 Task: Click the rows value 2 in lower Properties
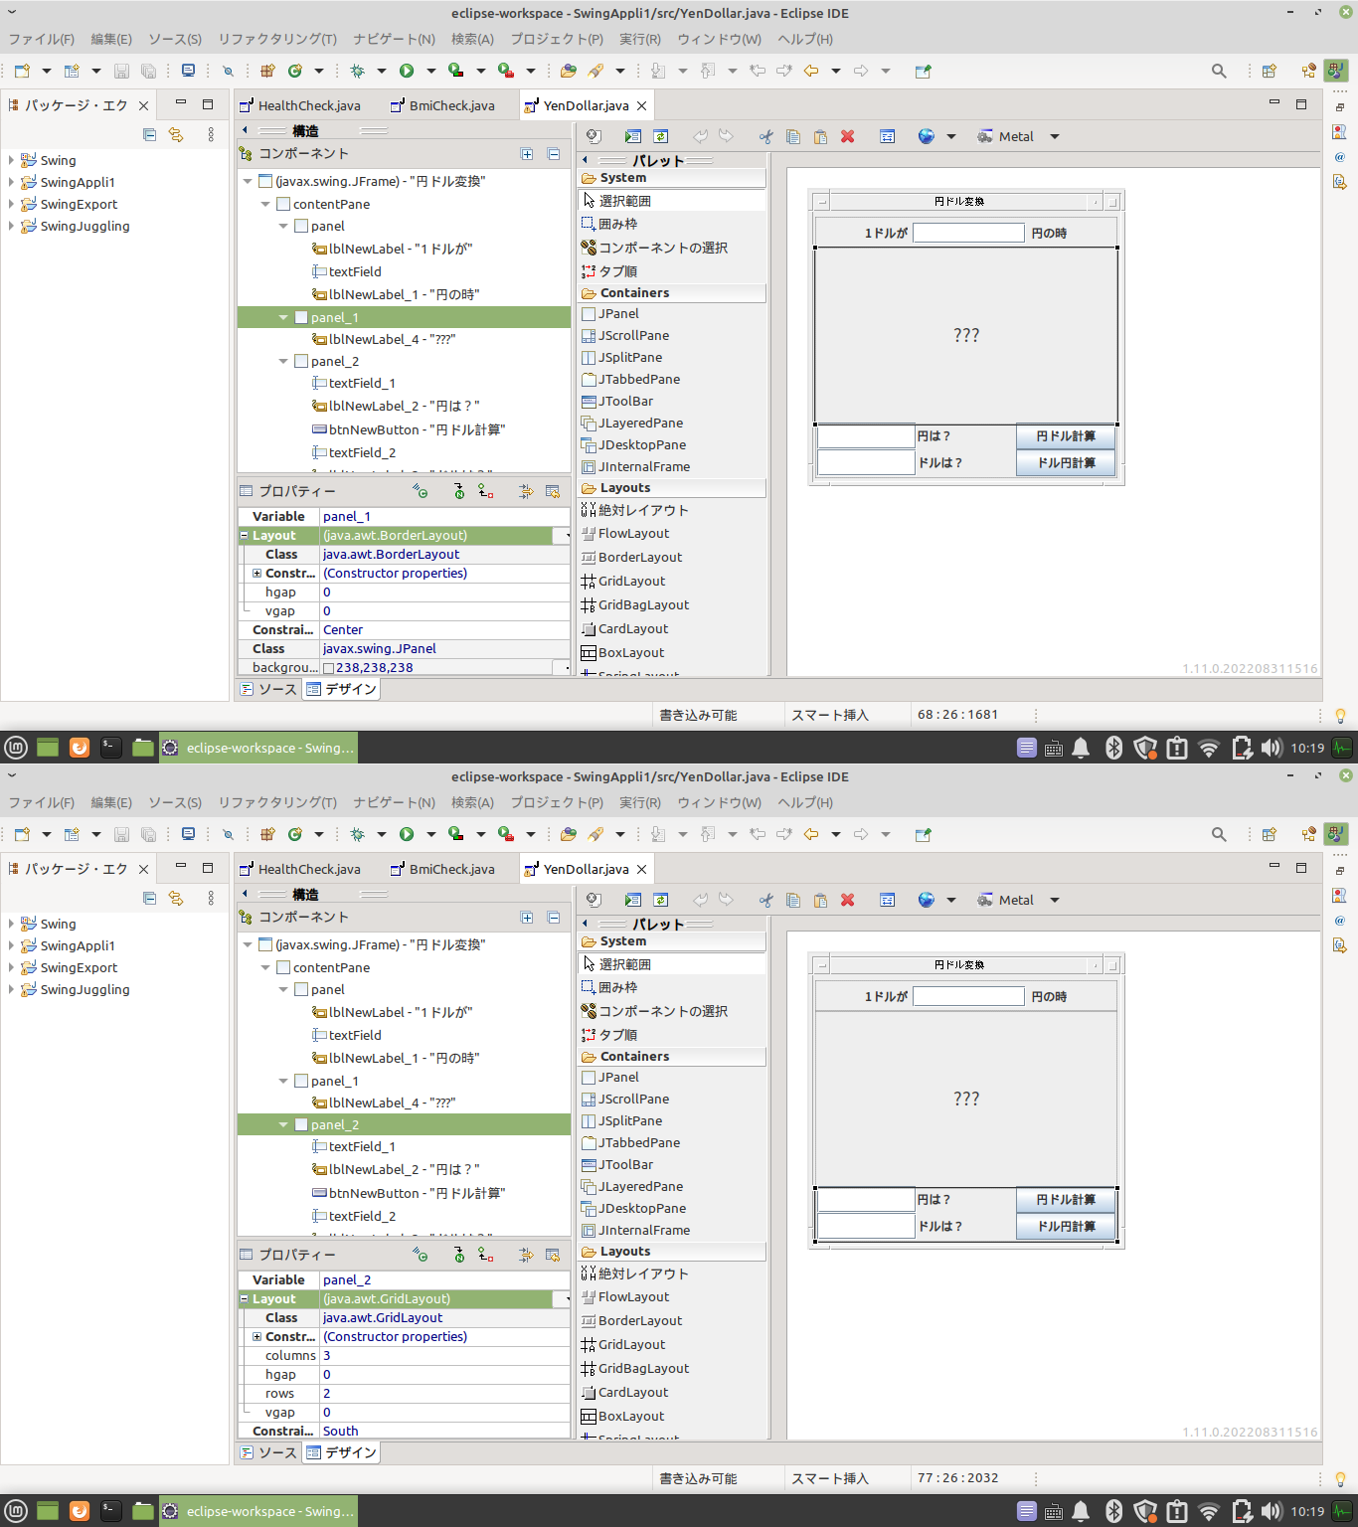click(443, 1394)
